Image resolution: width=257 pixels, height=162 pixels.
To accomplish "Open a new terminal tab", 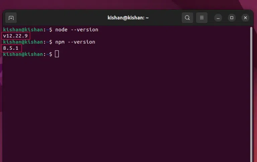I will (11, 18).
